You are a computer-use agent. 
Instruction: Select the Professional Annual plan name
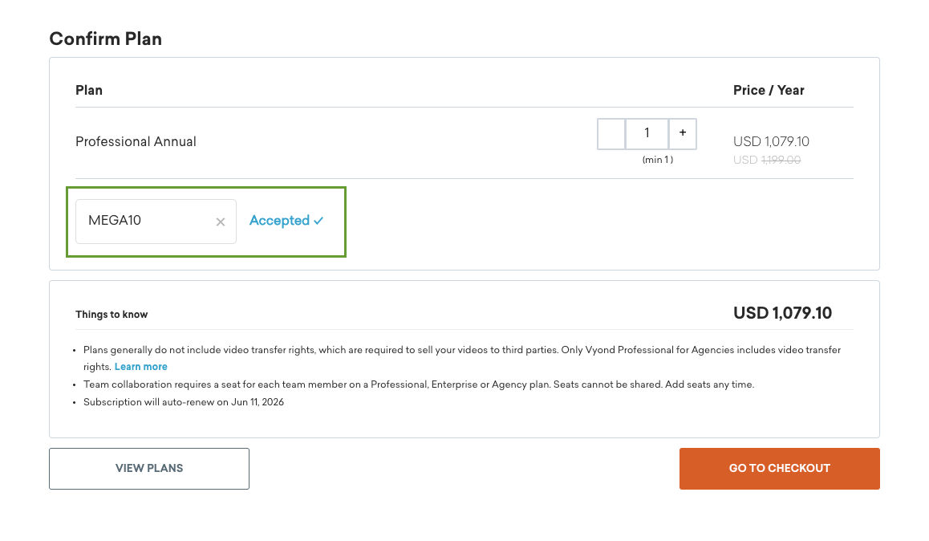[x=136, y=141]
